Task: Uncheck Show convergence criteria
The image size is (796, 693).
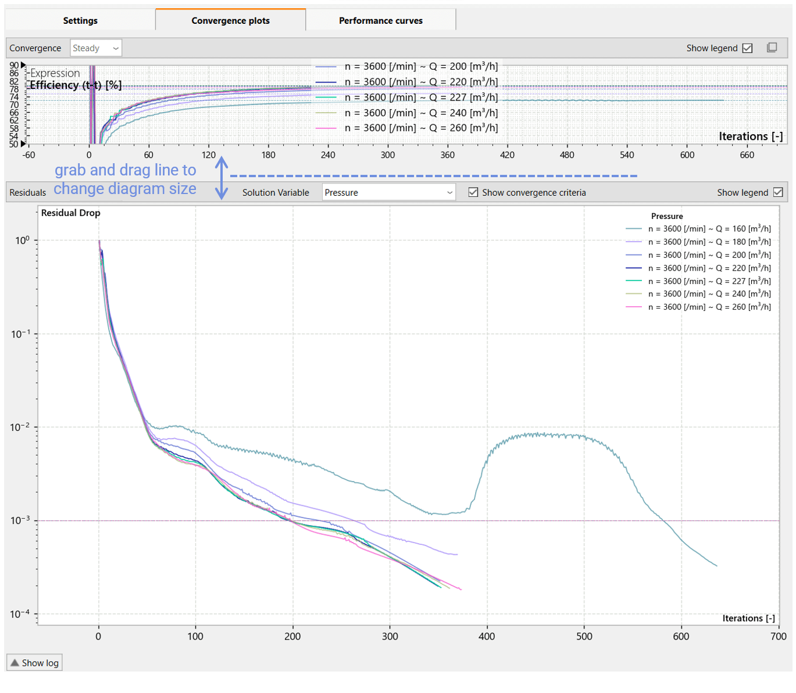Action: [473, 192]
